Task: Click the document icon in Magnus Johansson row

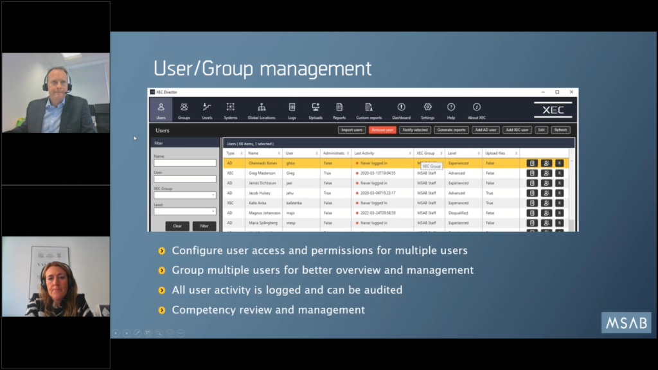Action: click(x=532, y=213)
